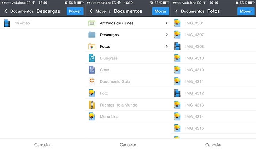The image size is (256, 151).
Task: Open the Archivos de iTunes folder icon
Action: point(92,23)
